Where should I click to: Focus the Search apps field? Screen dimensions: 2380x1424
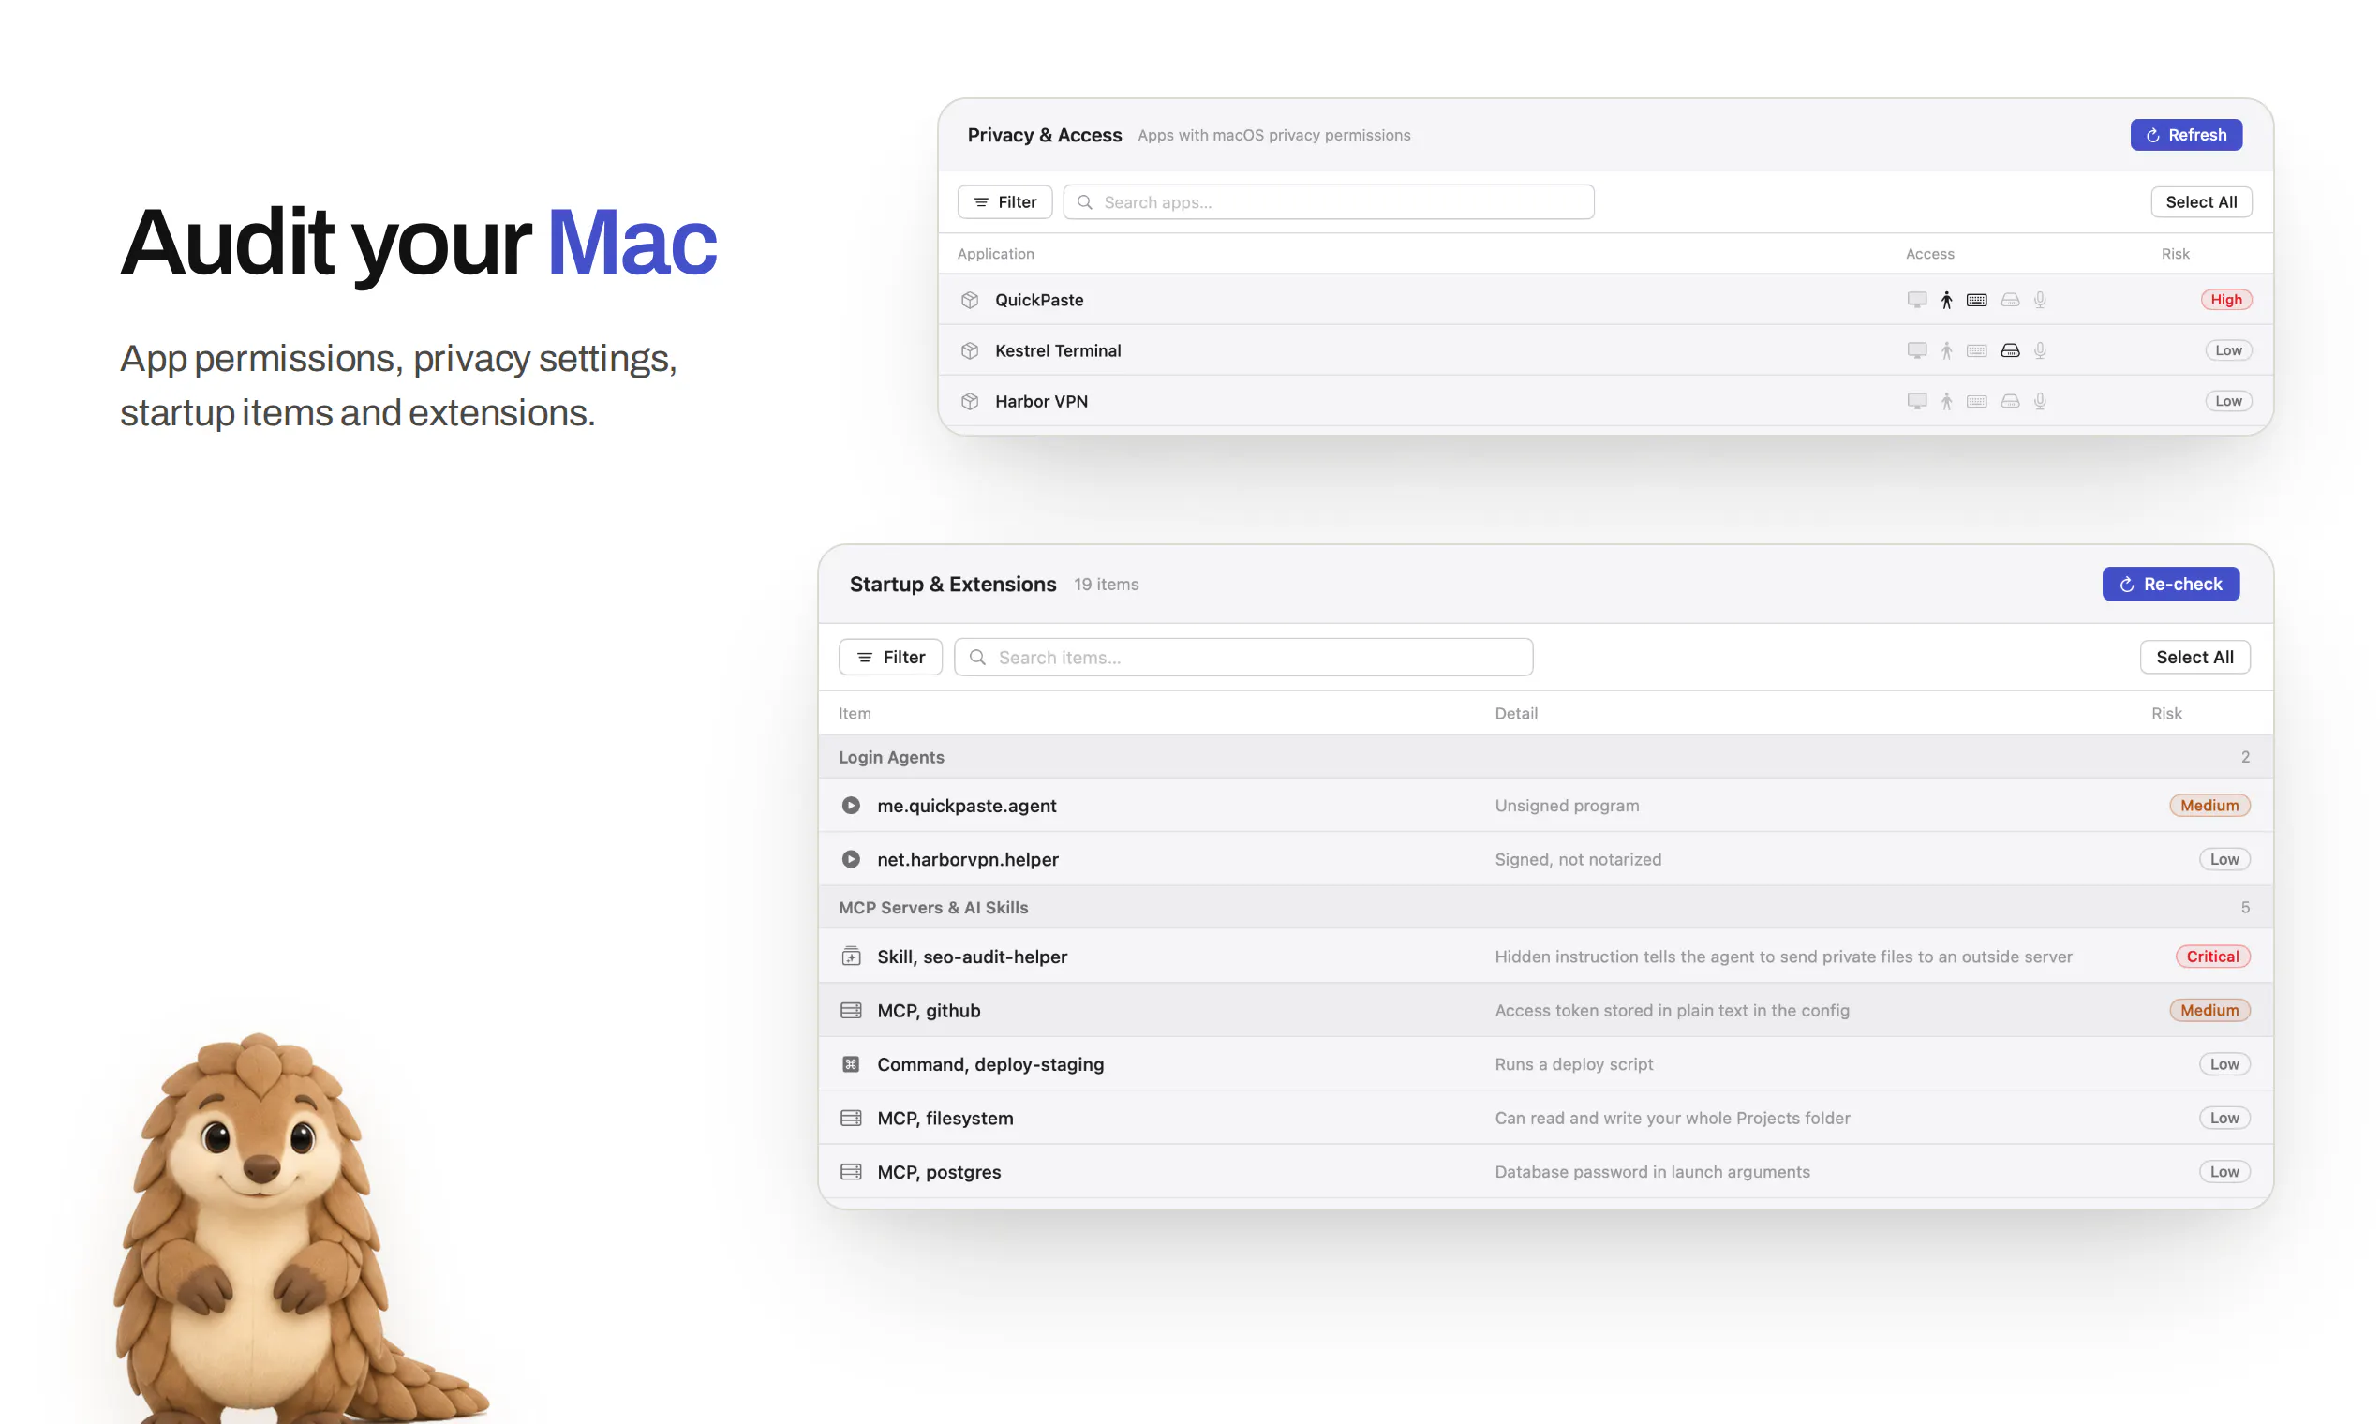pyautogui.click(x=1328, y=201)
